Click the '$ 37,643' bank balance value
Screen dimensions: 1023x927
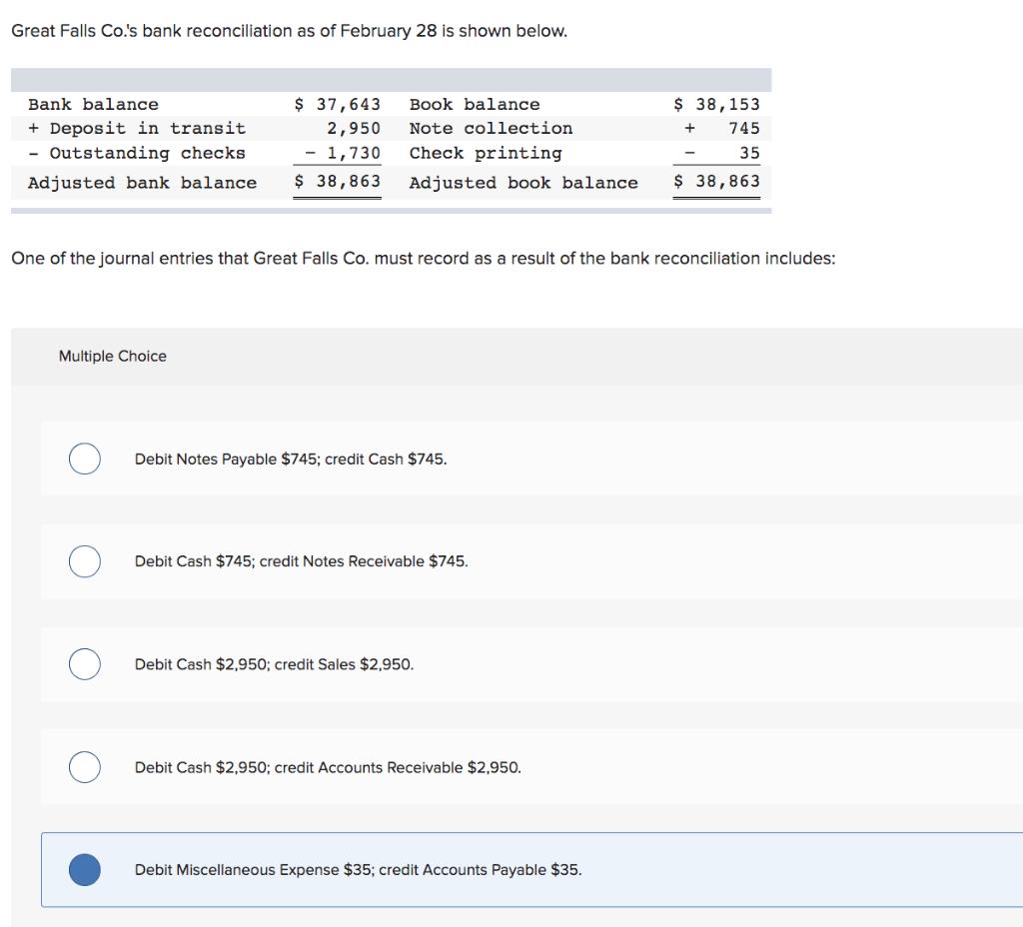338,104
